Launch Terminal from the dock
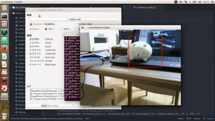Viewport: 215px width, 121px height. click(x=4, y=16)
